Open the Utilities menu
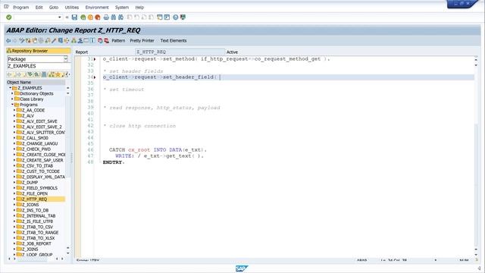Screen dimensions: 485x273 (x=72, y=7)
